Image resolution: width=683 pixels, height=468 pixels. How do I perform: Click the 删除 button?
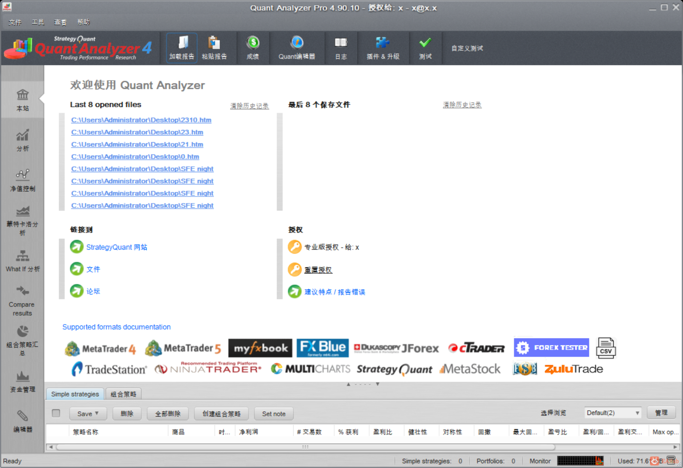(x=127, y=414)
